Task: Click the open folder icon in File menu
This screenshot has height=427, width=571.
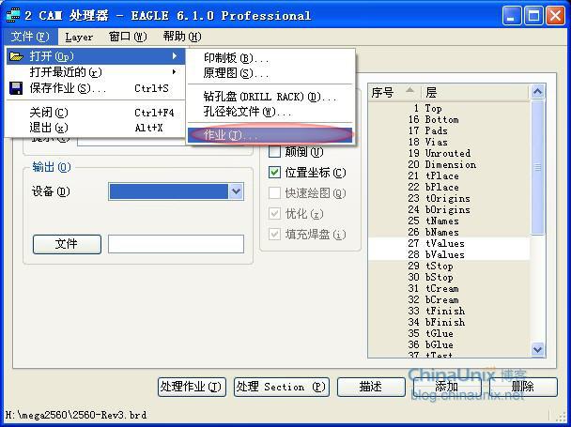Action: coord(16,56)
